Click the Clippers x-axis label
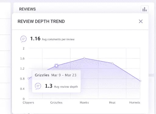This screenshot has width=156, height=114. (x=28, y=102)
